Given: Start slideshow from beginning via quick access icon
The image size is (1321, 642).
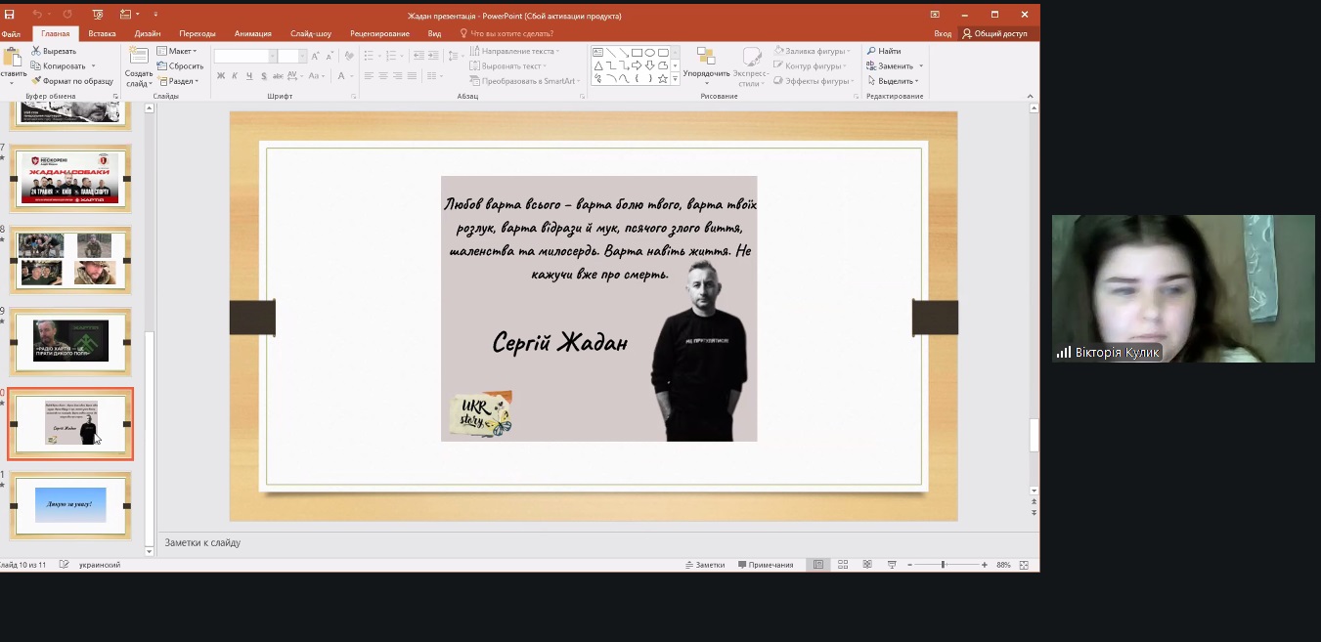Looking at the screenshot, I should tap(98, 15).
